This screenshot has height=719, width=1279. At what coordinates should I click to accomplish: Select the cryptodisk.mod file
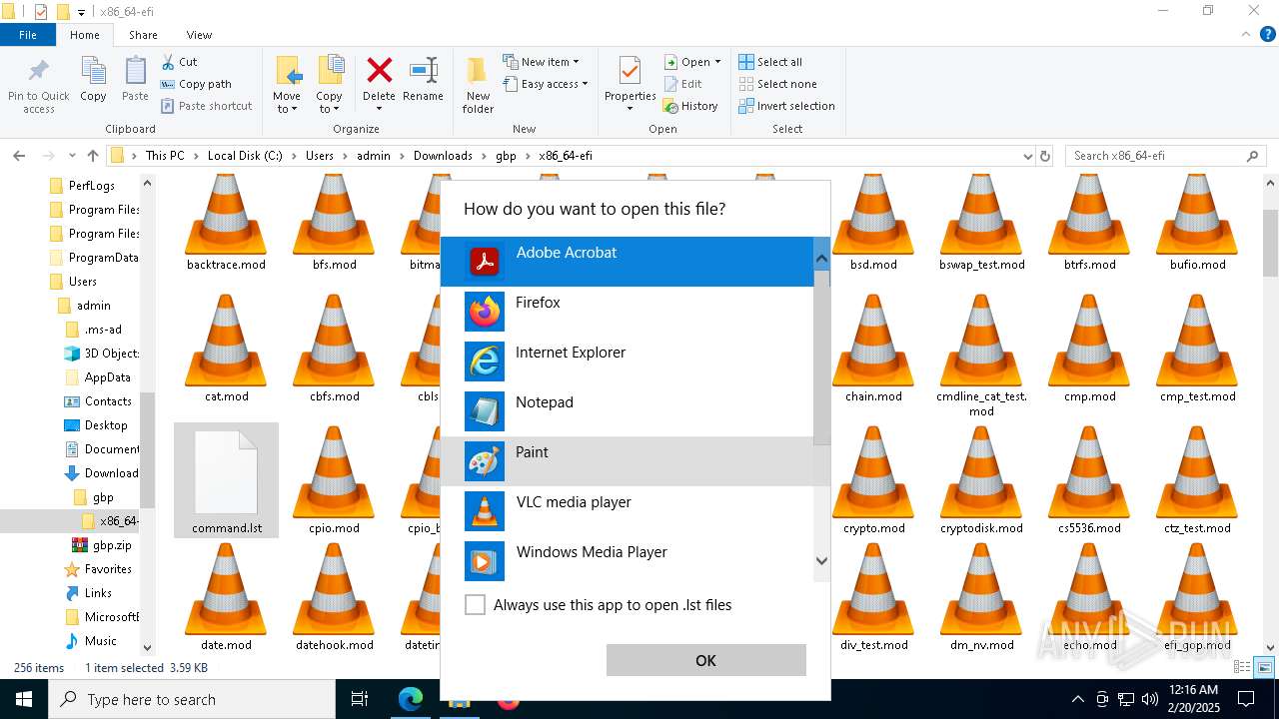tap(981, 481)
